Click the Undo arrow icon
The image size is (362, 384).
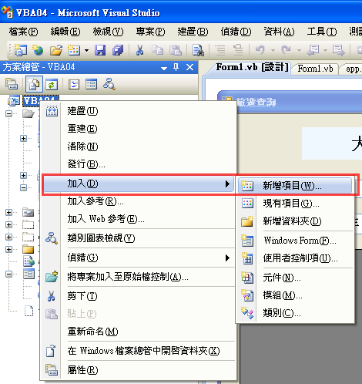tap(260, 50)
